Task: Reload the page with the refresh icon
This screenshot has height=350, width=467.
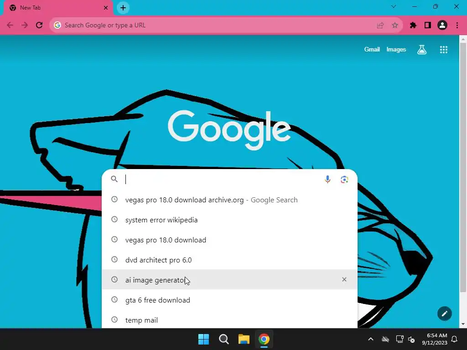Action: 39,26
